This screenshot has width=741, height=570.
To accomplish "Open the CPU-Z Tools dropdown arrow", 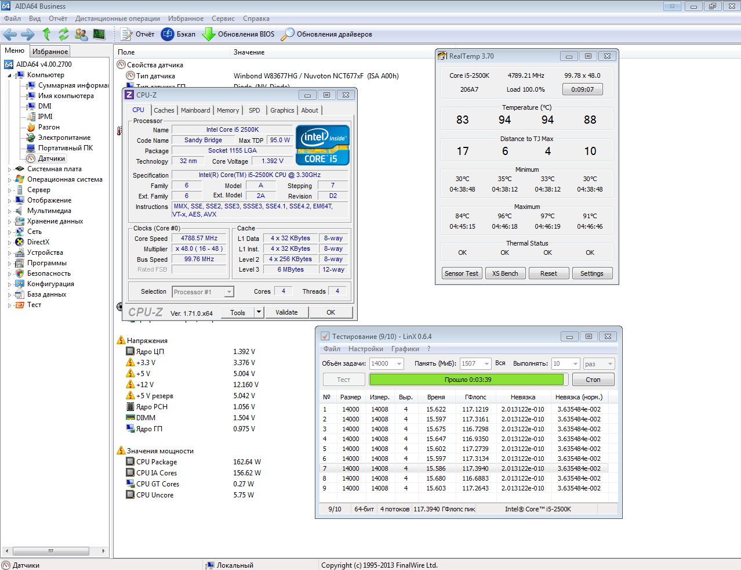I will [259, 312].
